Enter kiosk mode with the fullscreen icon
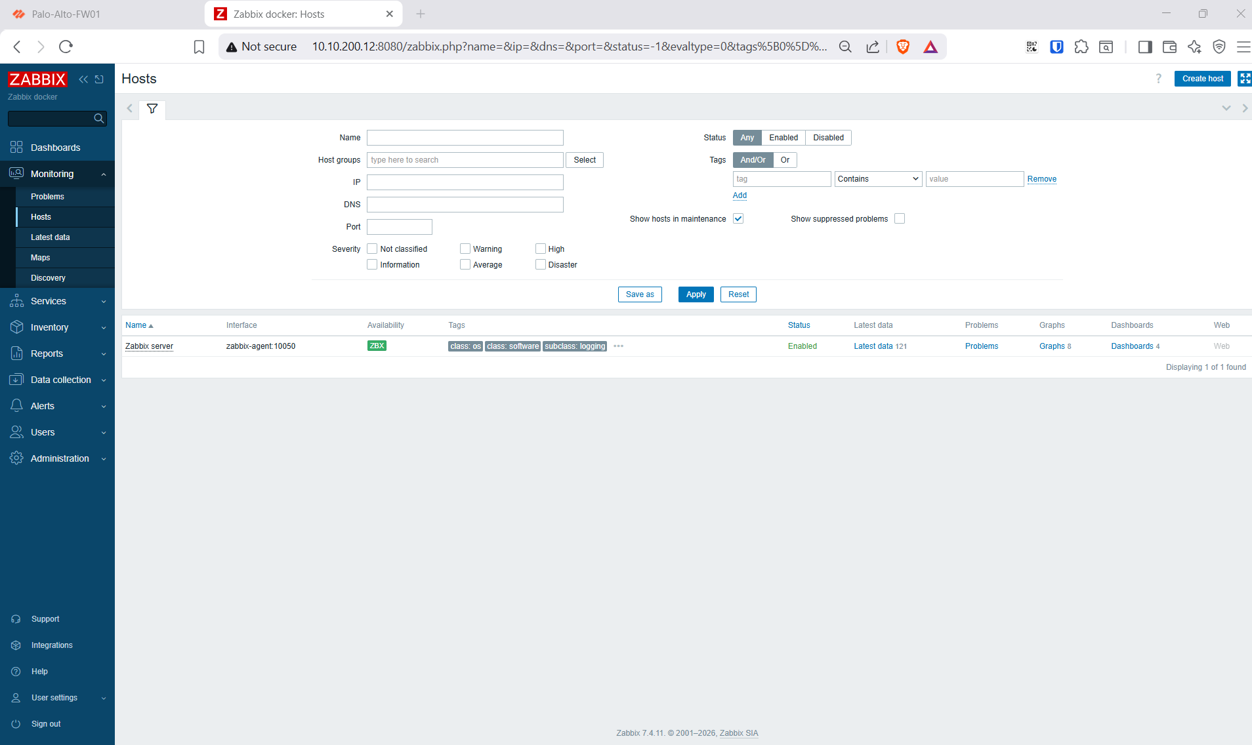Viewport: 1252px width, 745px height. (x=1245, y=79)
